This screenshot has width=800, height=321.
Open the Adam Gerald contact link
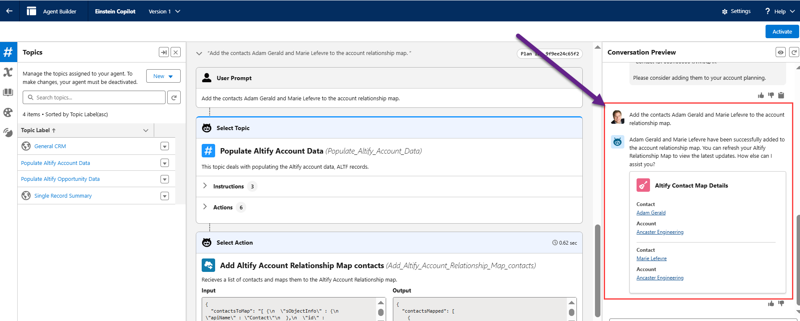click(651, 213)
